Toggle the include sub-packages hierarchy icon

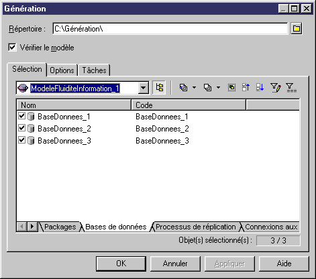[159, 87]
